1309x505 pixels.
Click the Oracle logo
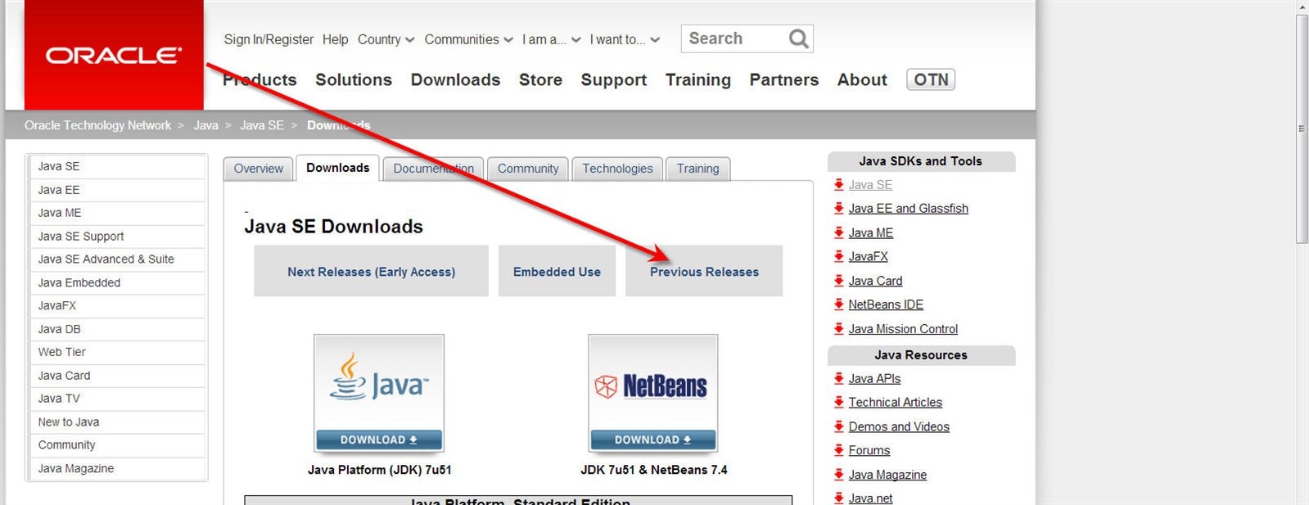coord(114,55)
